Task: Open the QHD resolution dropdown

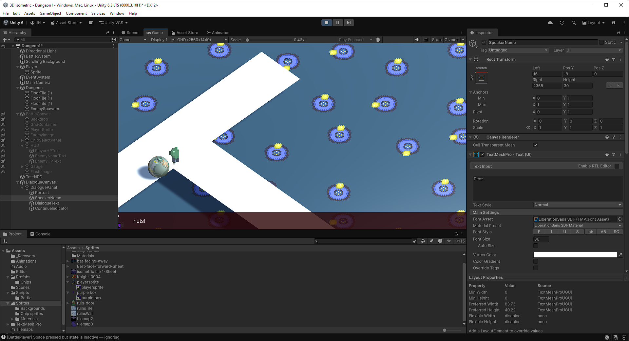Action: coord(202,40)
